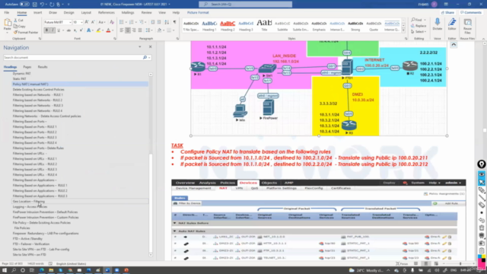Open the File menu
This screenshot has width=487, height=274.
pos(7,13)
